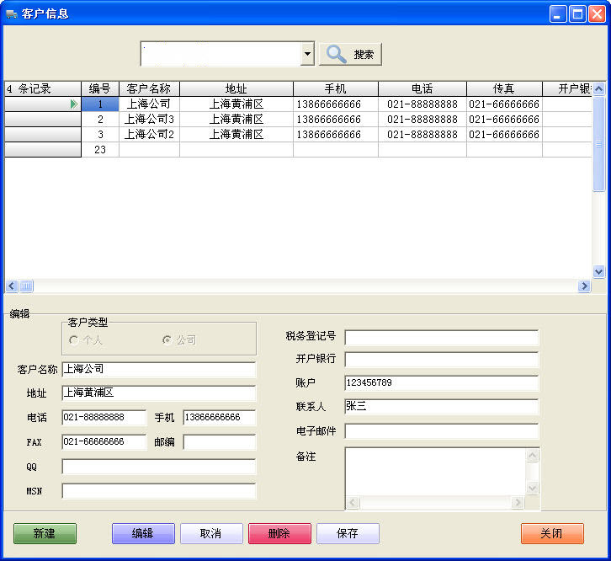Click the 备注 scrollbar down arrow

coord(532,488)
